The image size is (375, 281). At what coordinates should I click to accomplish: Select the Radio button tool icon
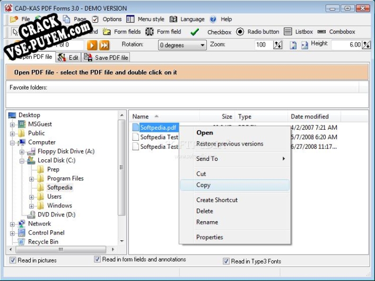(x=240, y=32)
